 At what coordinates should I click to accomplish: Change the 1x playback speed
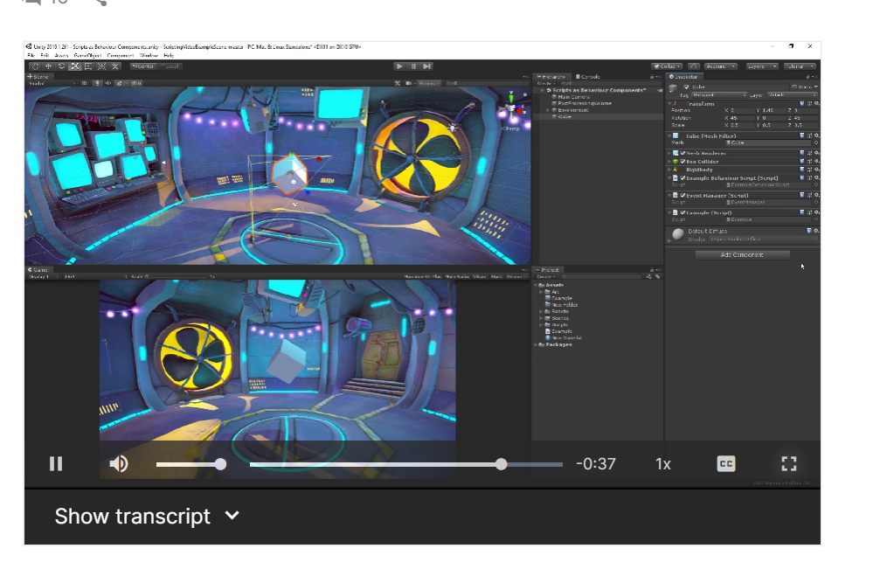click(663, 464)
